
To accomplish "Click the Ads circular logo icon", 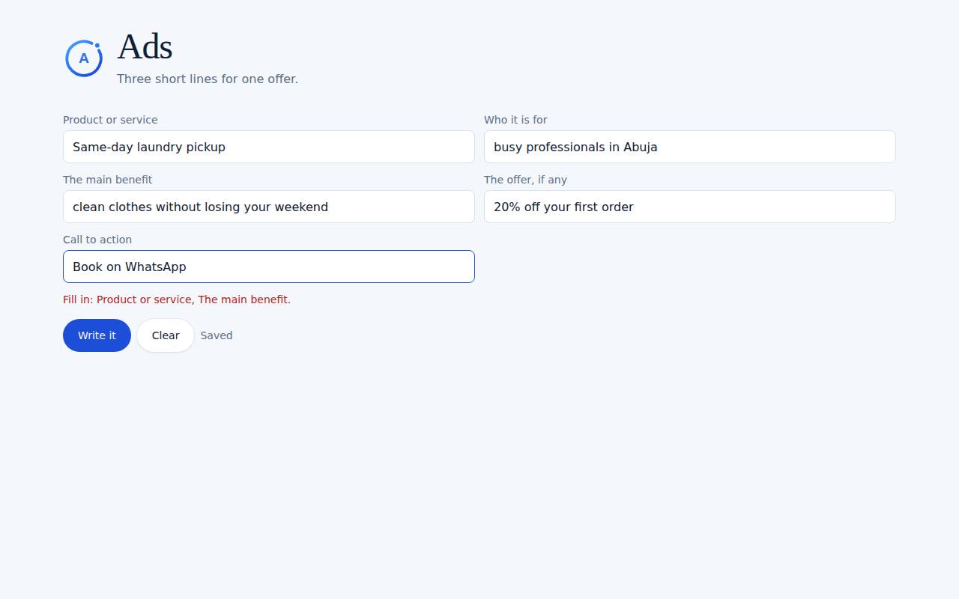I will coord(84,58).
